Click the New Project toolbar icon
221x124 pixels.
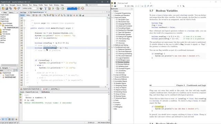click(x=3, y=8)
